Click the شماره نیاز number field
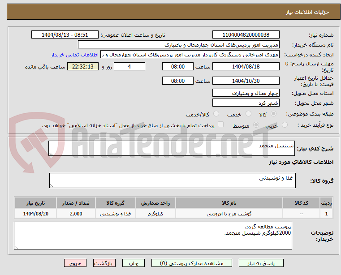 (x=246, y=35)
